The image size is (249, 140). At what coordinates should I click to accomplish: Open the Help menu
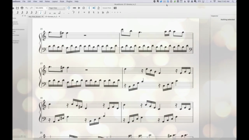tap(77, 2)
